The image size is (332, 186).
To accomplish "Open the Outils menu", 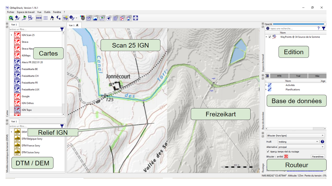I will [47, 12].
